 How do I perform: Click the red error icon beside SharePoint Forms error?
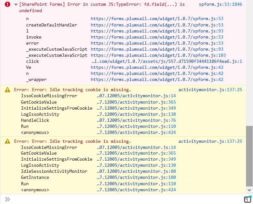8,5
